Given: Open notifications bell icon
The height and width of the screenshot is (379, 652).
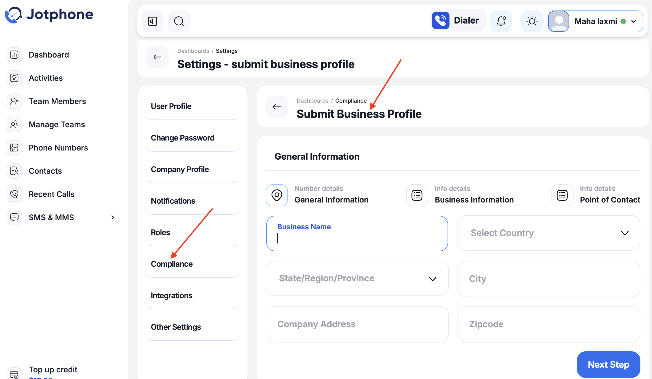Looking at the screenshot, I should pos(501,21).
